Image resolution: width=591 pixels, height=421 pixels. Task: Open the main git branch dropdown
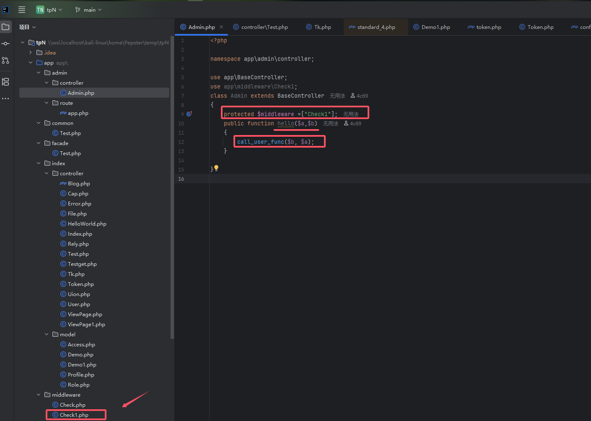pyautogui.click(x=88, y=10)
